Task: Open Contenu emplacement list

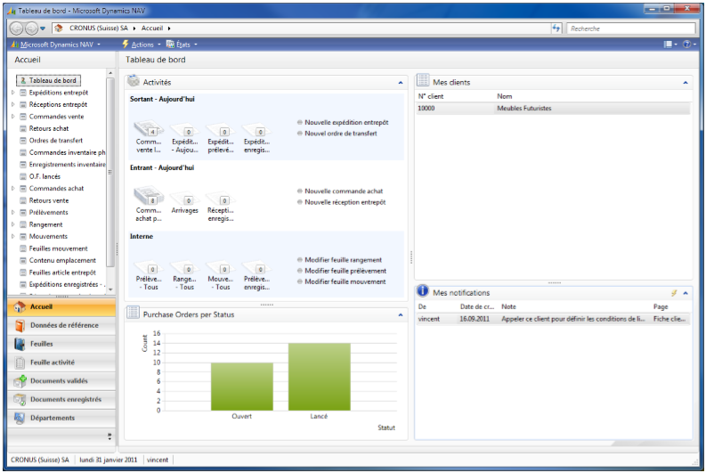Action: pyautogui.click(x=62, y=260)
